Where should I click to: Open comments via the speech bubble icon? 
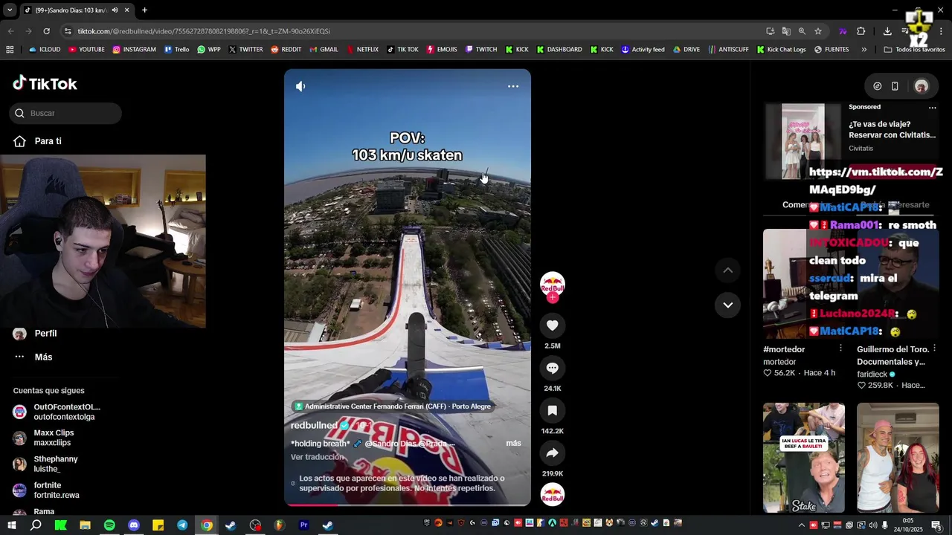coord(553,368)
